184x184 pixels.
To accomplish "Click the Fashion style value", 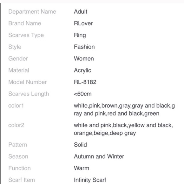I will (84, 47).
